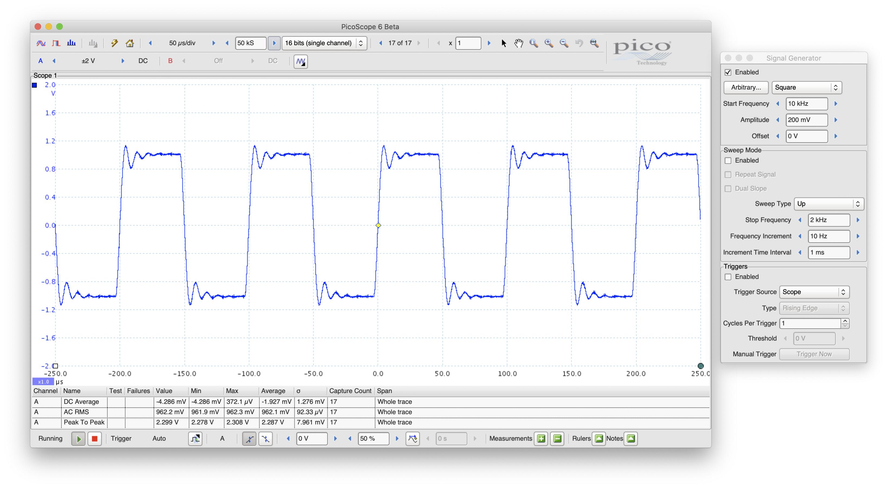Open trigger channel A selector

[x=222, y=439]
